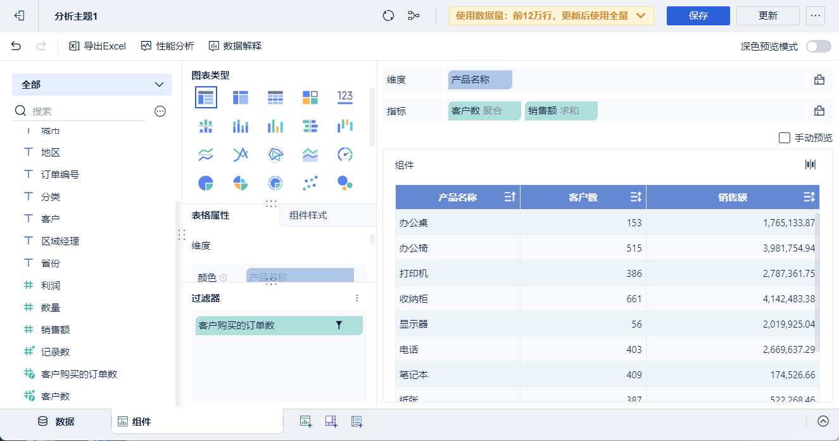
Task: Click the back/exit icon at top left
Action: (20, 16)
